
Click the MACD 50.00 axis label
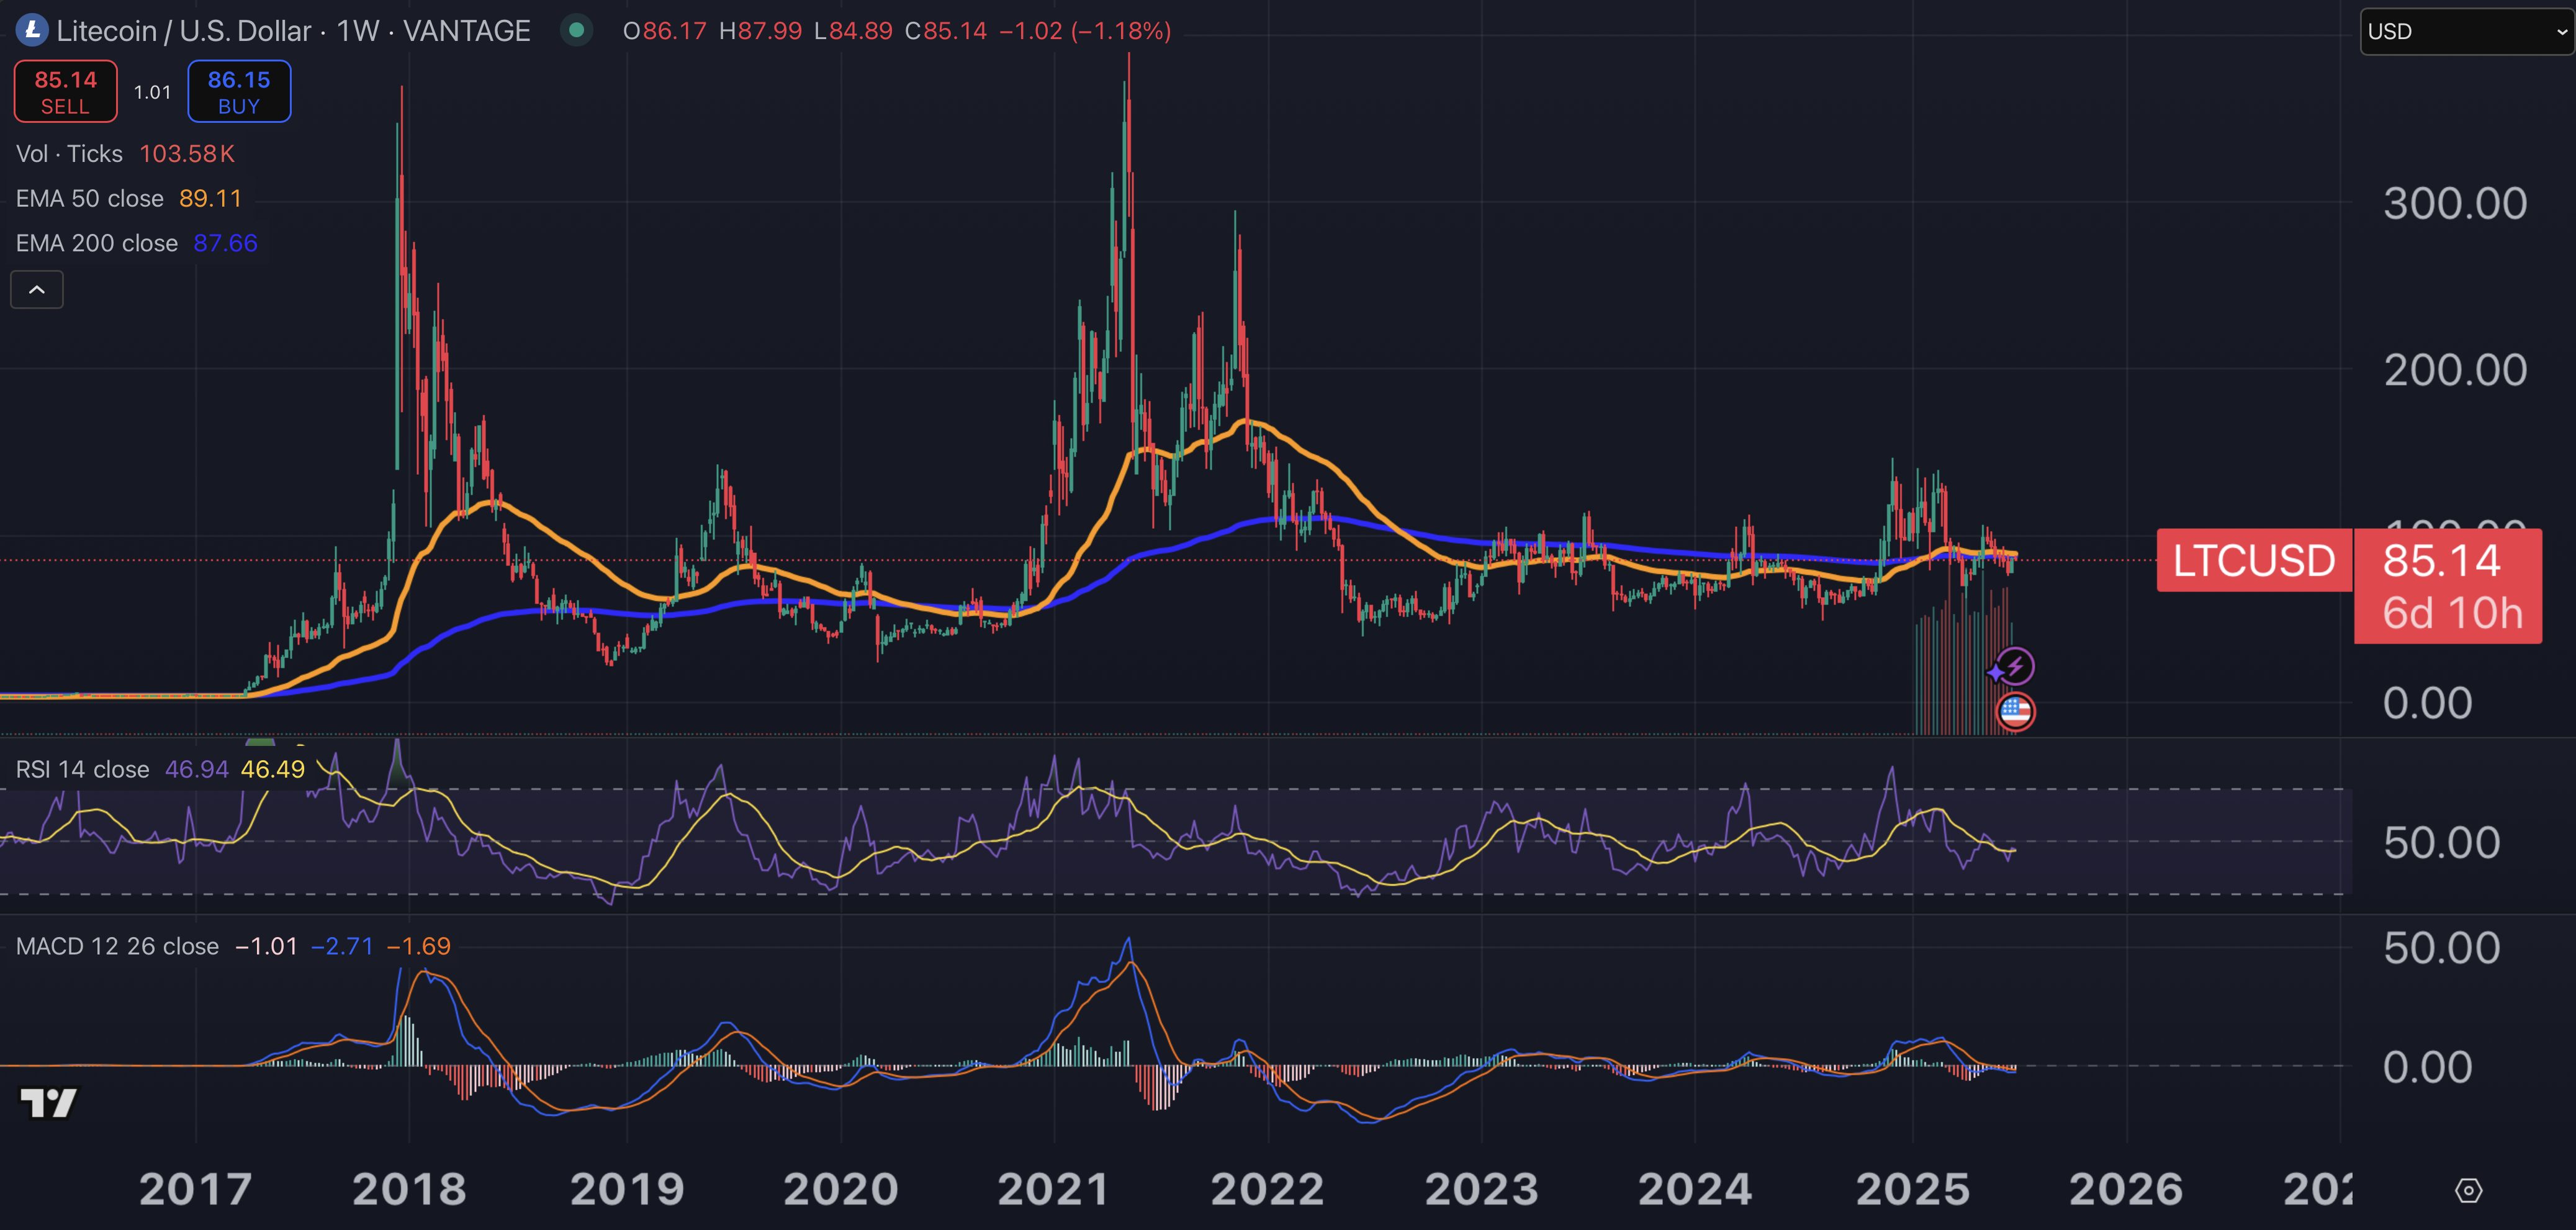[2442, 948]
